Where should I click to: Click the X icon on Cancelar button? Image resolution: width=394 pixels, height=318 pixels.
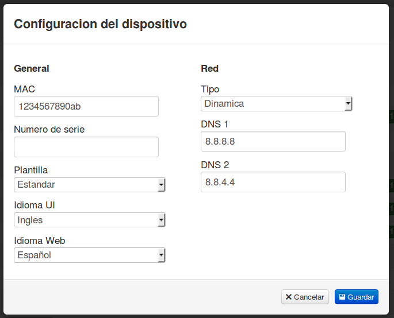point(289,297)
